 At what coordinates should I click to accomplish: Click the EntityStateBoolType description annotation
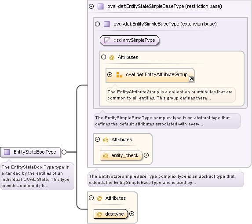[37, 176]
